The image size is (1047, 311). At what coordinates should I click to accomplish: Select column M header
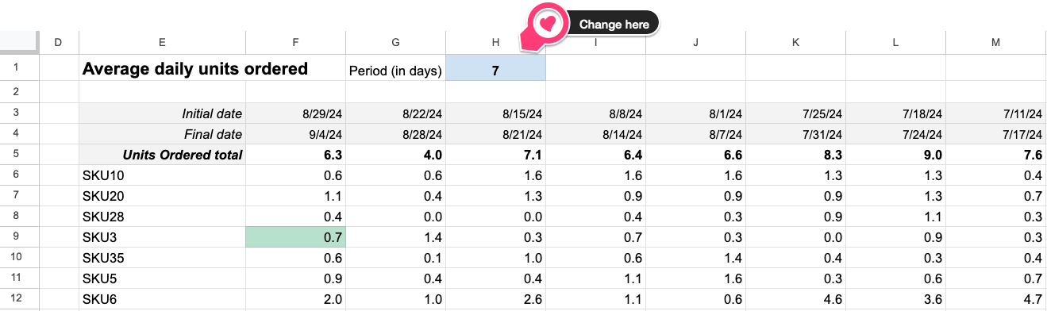pyautogui.click(x=996, y=42)
